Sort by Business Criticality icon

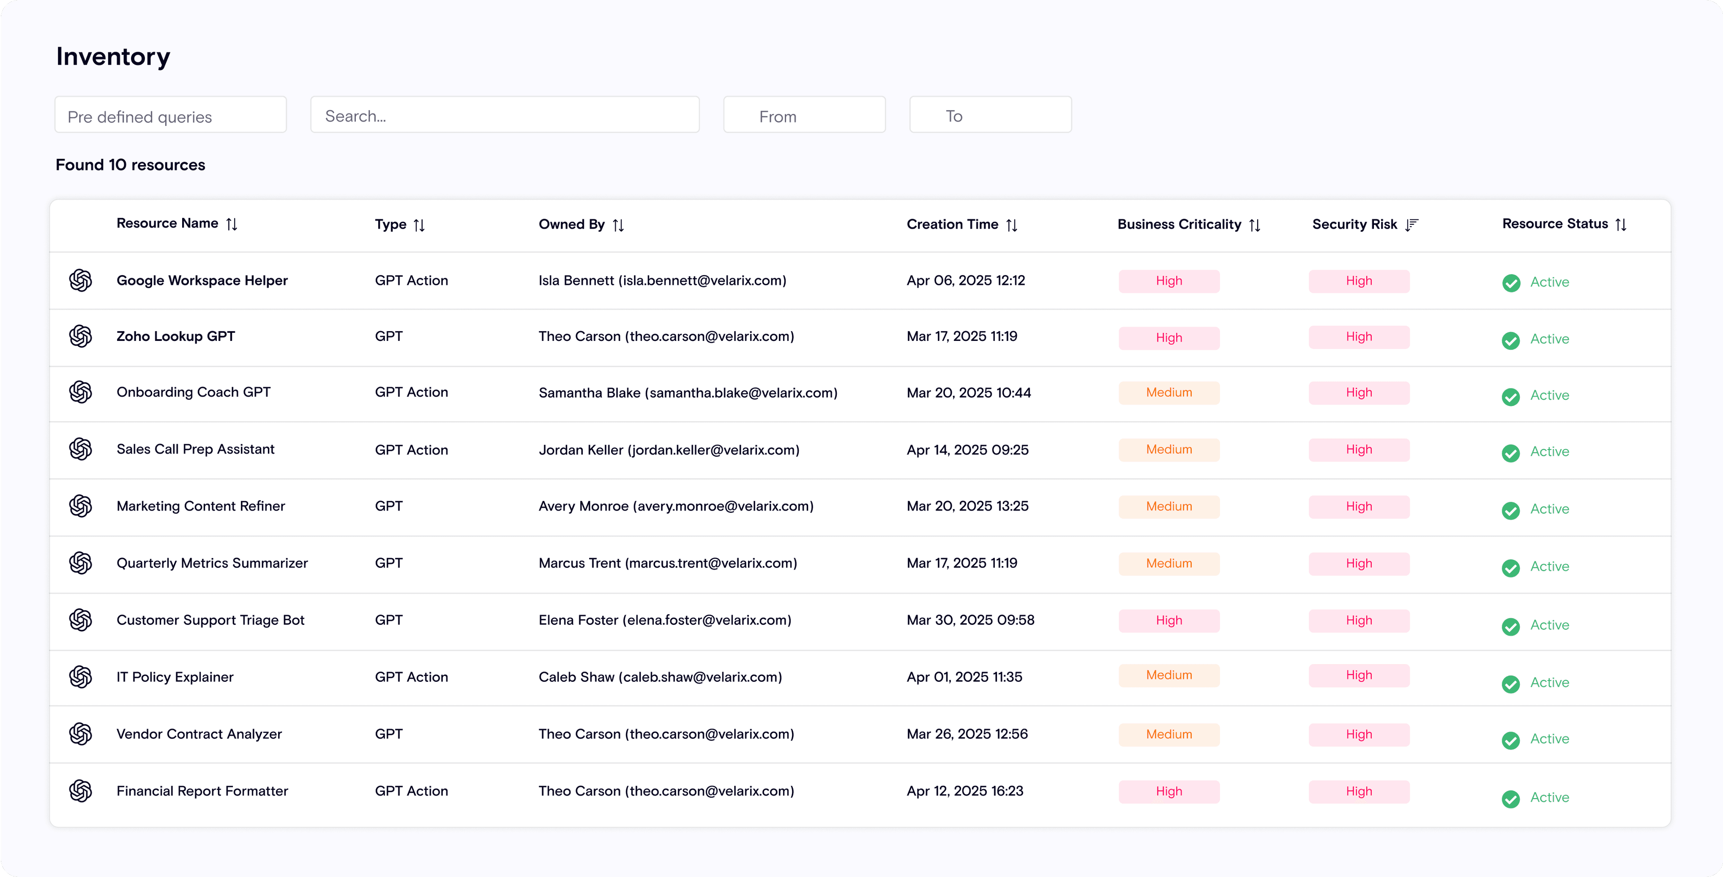point(1255,226)
